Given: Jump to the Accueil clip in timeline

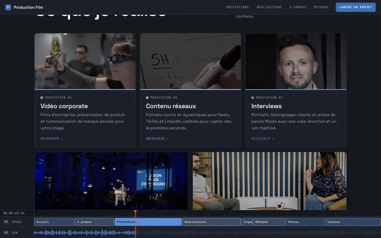Looking at the screenshot, I should [x=54, y=222].
